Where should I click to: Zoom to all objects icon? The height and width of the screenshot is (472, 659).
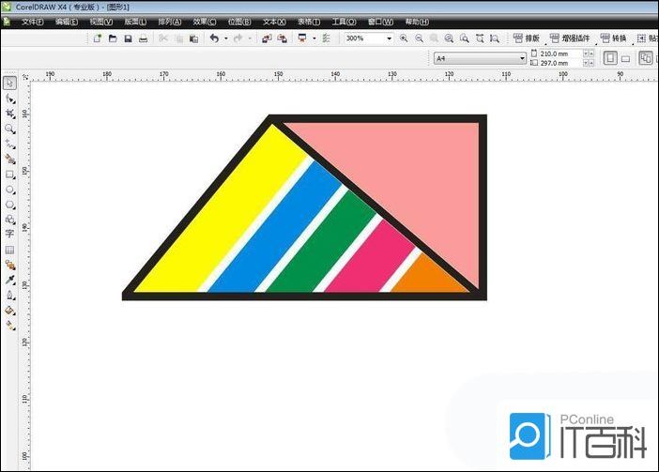point(449,38)
